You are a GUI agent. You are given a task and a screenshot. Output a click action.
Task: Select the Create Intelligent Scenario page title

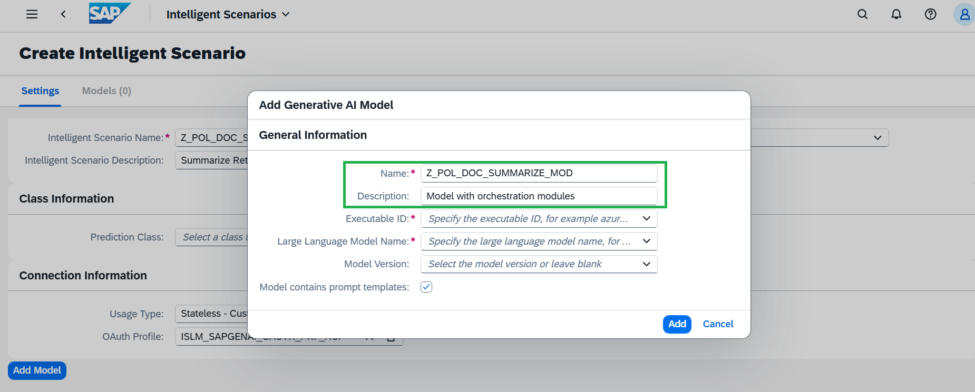point(132,53)
